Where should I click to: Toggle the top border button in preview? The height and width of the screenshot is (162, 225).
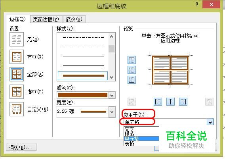[x=132, y=60]
